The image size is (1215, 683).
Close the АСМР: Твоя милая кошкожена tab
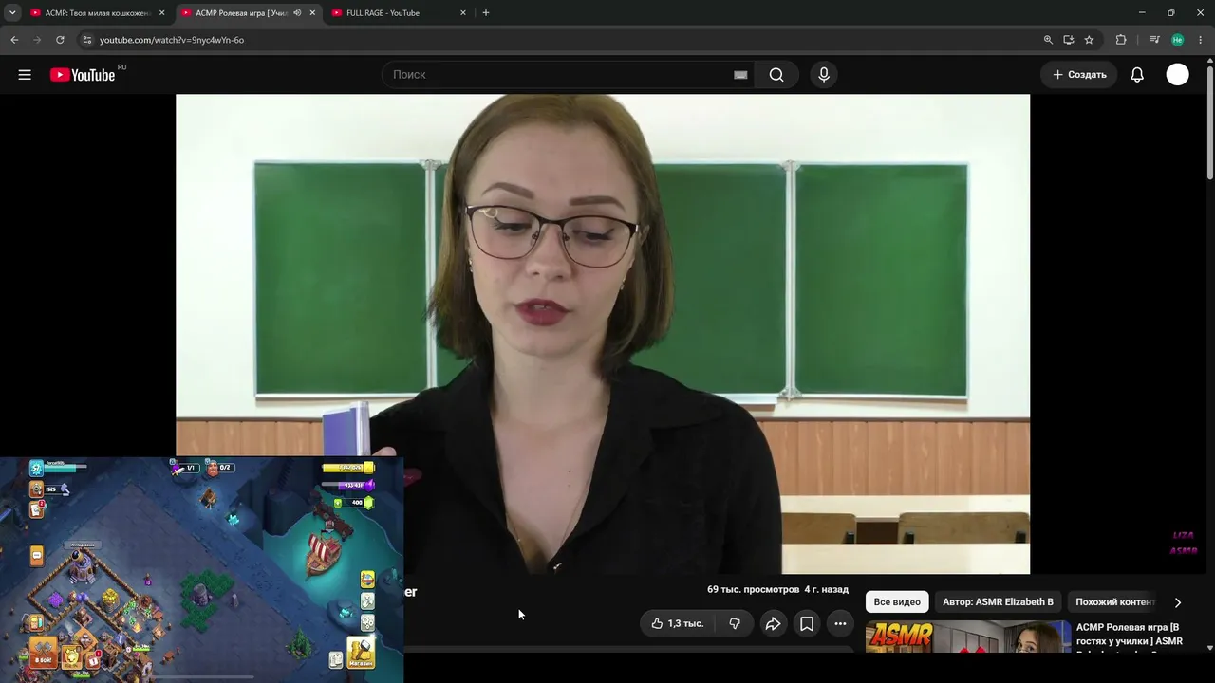point(161,13)
